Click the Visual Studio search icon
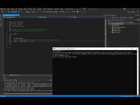 84,9
